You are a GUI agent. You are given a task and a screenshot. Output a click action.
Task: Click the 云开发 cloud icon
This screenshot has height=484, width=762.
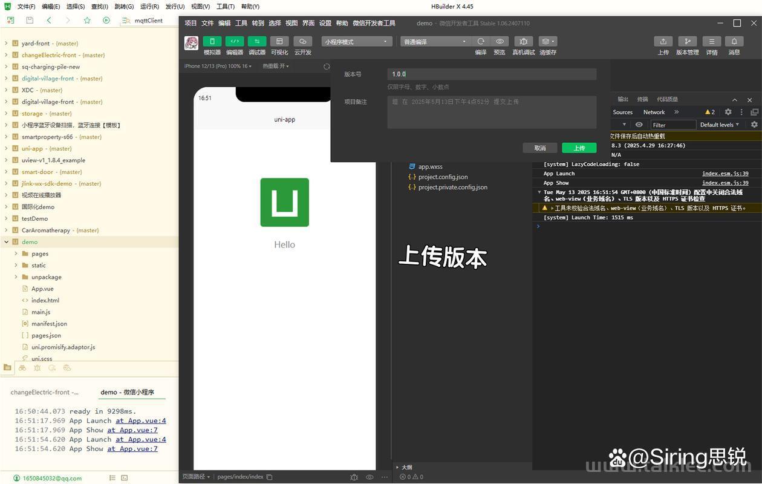click(x=302, y=42)
